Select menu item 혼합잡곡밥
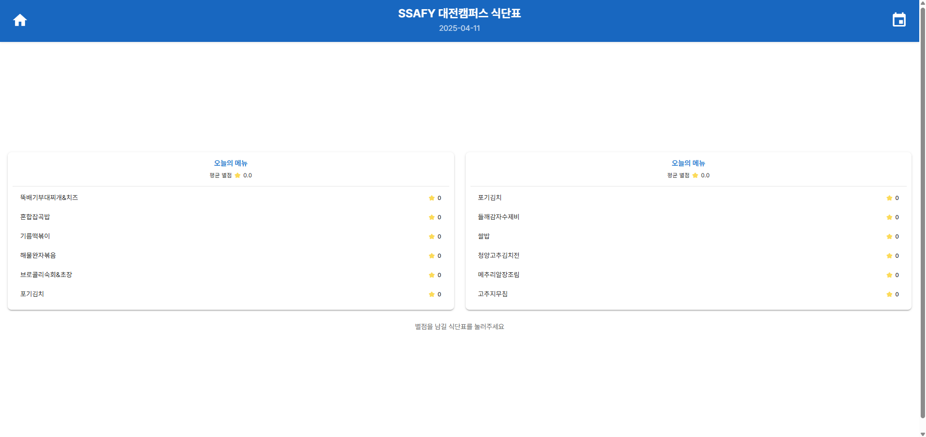 tap(35, 217)
